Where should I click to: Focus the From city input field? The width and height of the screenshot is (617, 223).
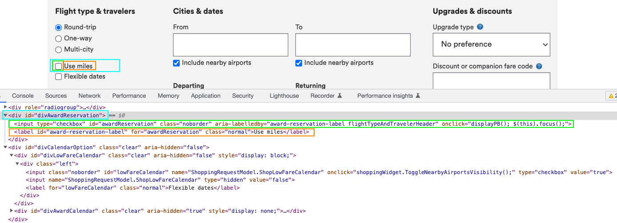pyautogui.click(x=230, y=45)
